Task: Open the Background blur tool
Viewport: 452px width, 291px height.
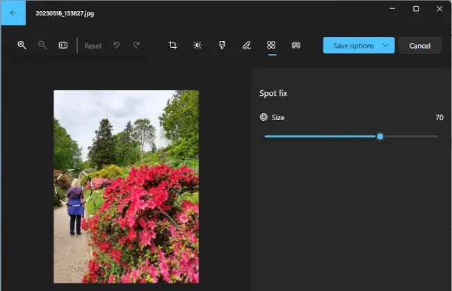Action: click(296, 45)
